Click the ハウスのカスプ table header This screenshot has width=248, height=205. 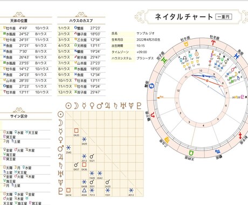81,21
